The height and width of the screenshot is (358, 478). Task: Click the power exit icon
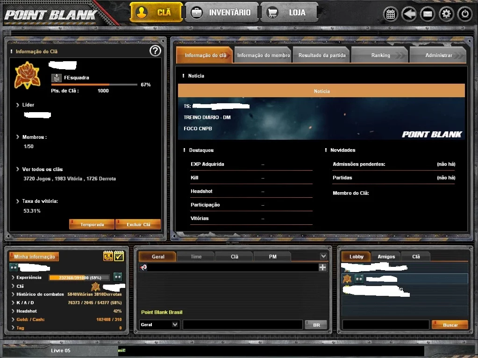(465, 14)
